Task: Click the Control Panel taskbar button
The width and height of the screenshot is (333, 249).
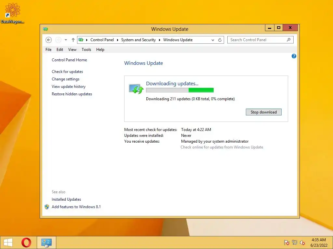Action: click(47, 243)
